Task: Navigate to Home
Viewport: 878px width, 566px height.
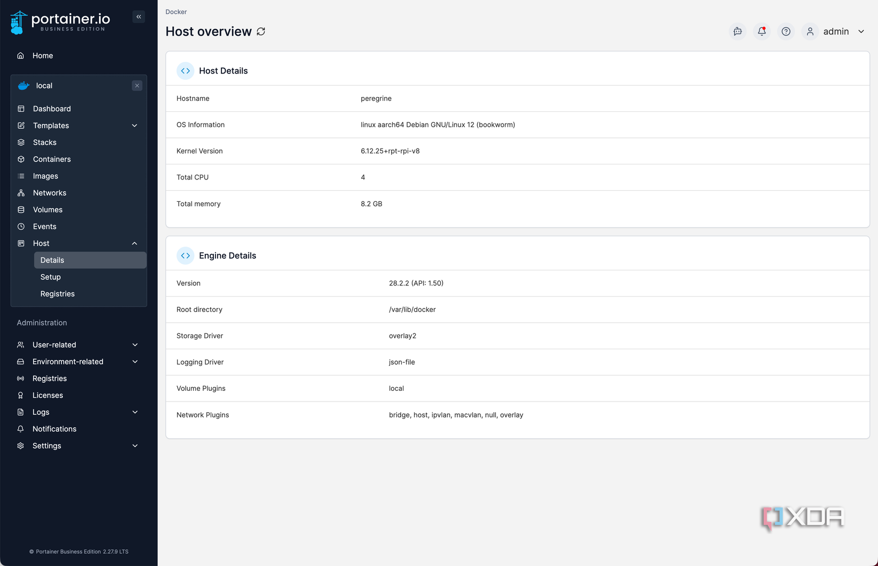Action: (43, 55)
